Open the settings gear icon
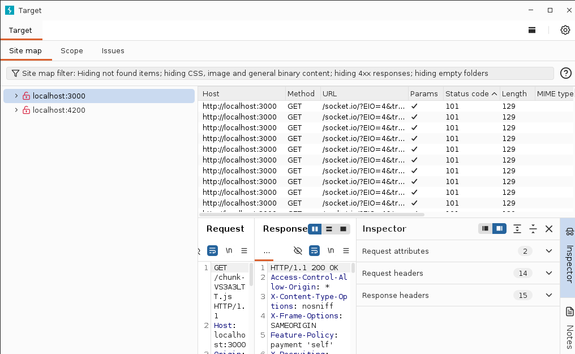 click(x=565, y=30)
